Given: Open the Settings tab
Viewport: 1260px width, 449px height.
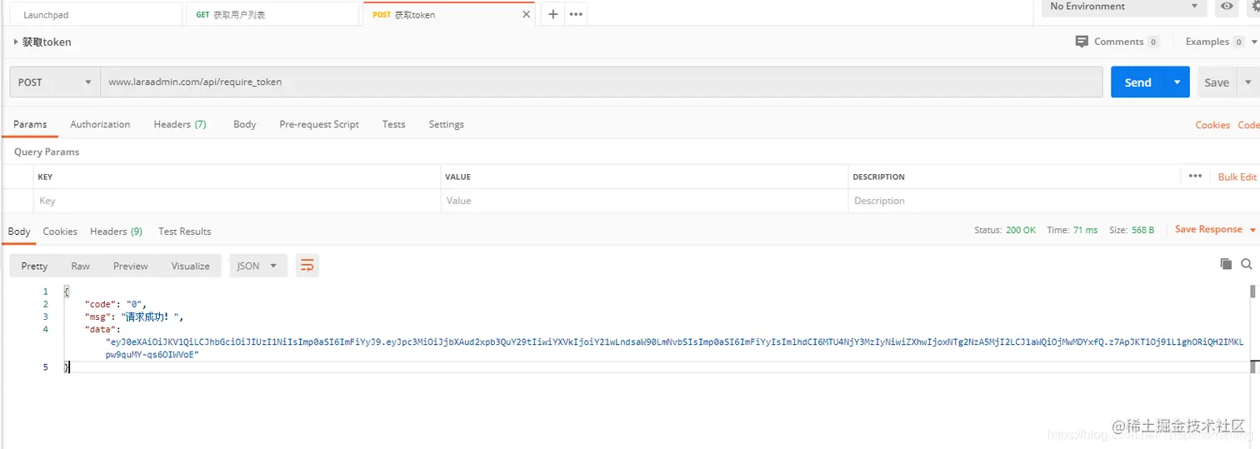Looking at the screenshot, I should tap(446, 124).
